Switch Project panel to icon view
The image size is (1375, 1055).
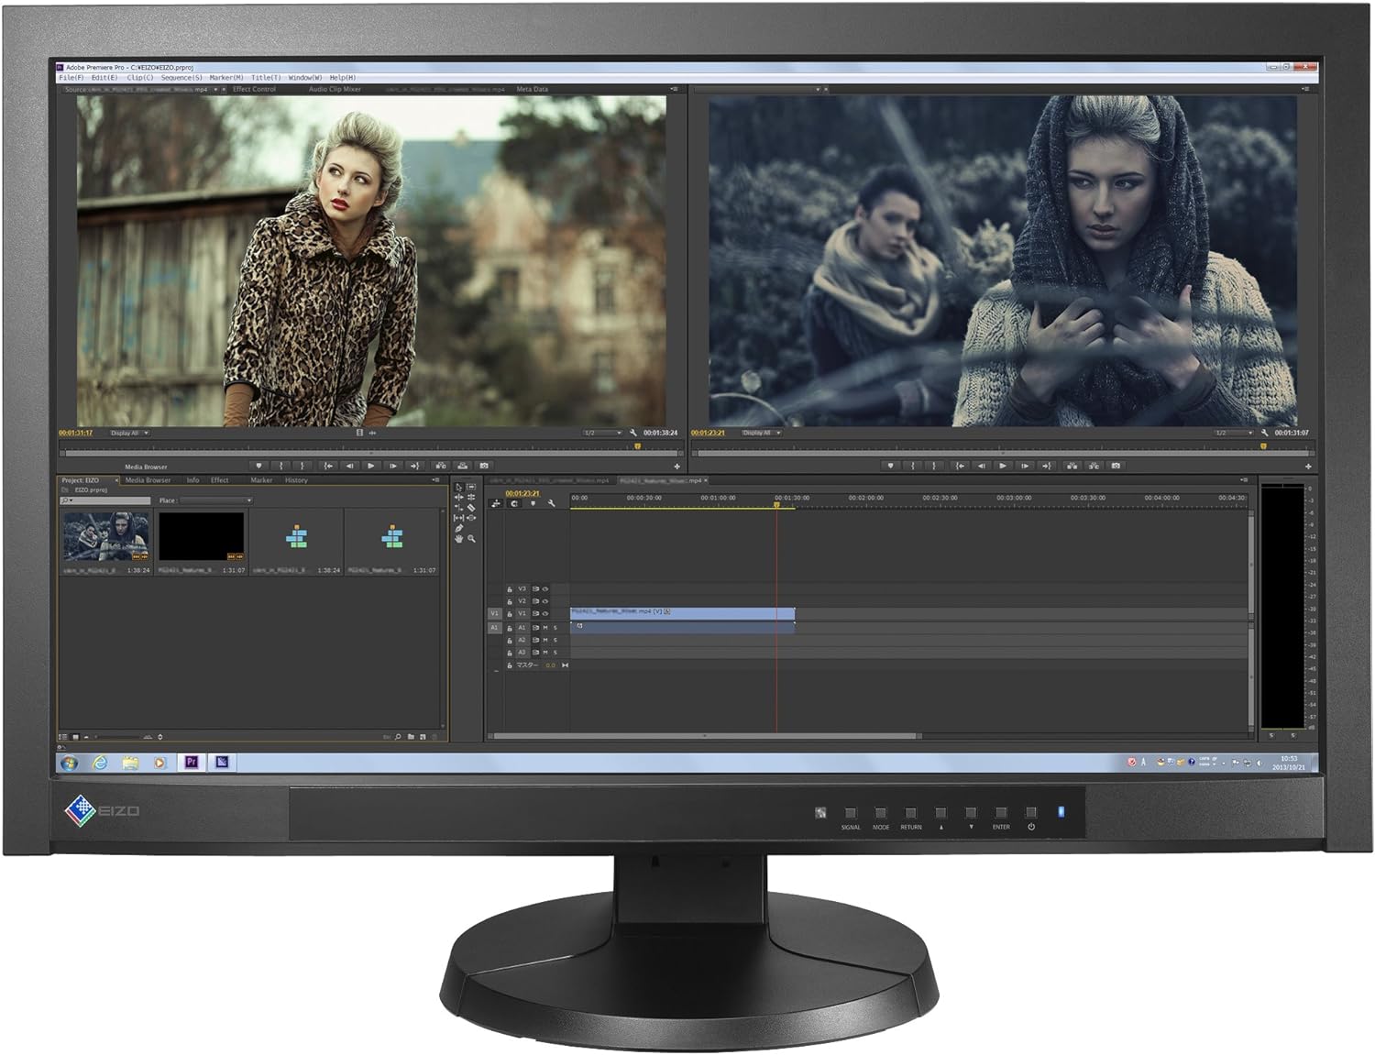(75, 736)
